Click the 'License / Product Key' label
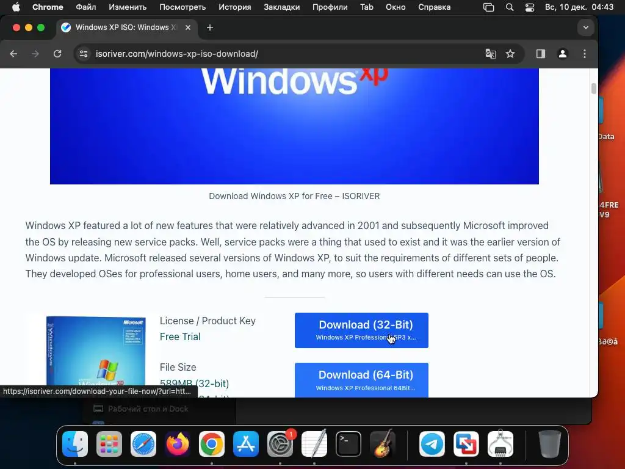The width and height of the screenshot is (625, 469). click(208, 321)
